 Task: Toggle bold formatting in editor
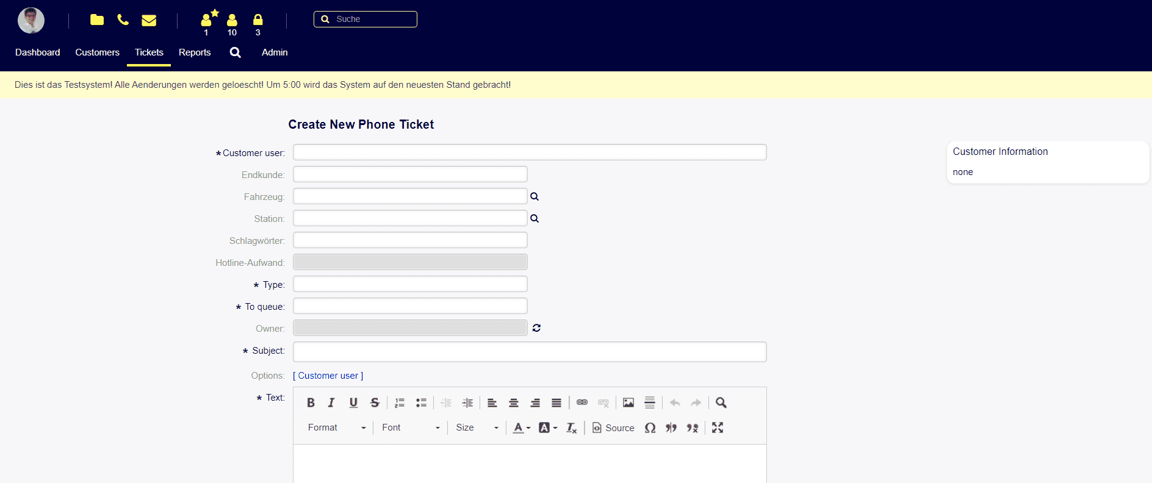point(311,402)
